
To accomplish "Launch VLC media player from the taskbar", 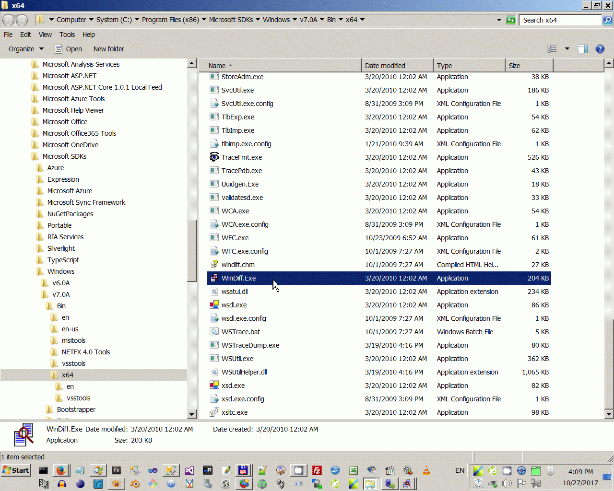I will (x=426, y=470).
